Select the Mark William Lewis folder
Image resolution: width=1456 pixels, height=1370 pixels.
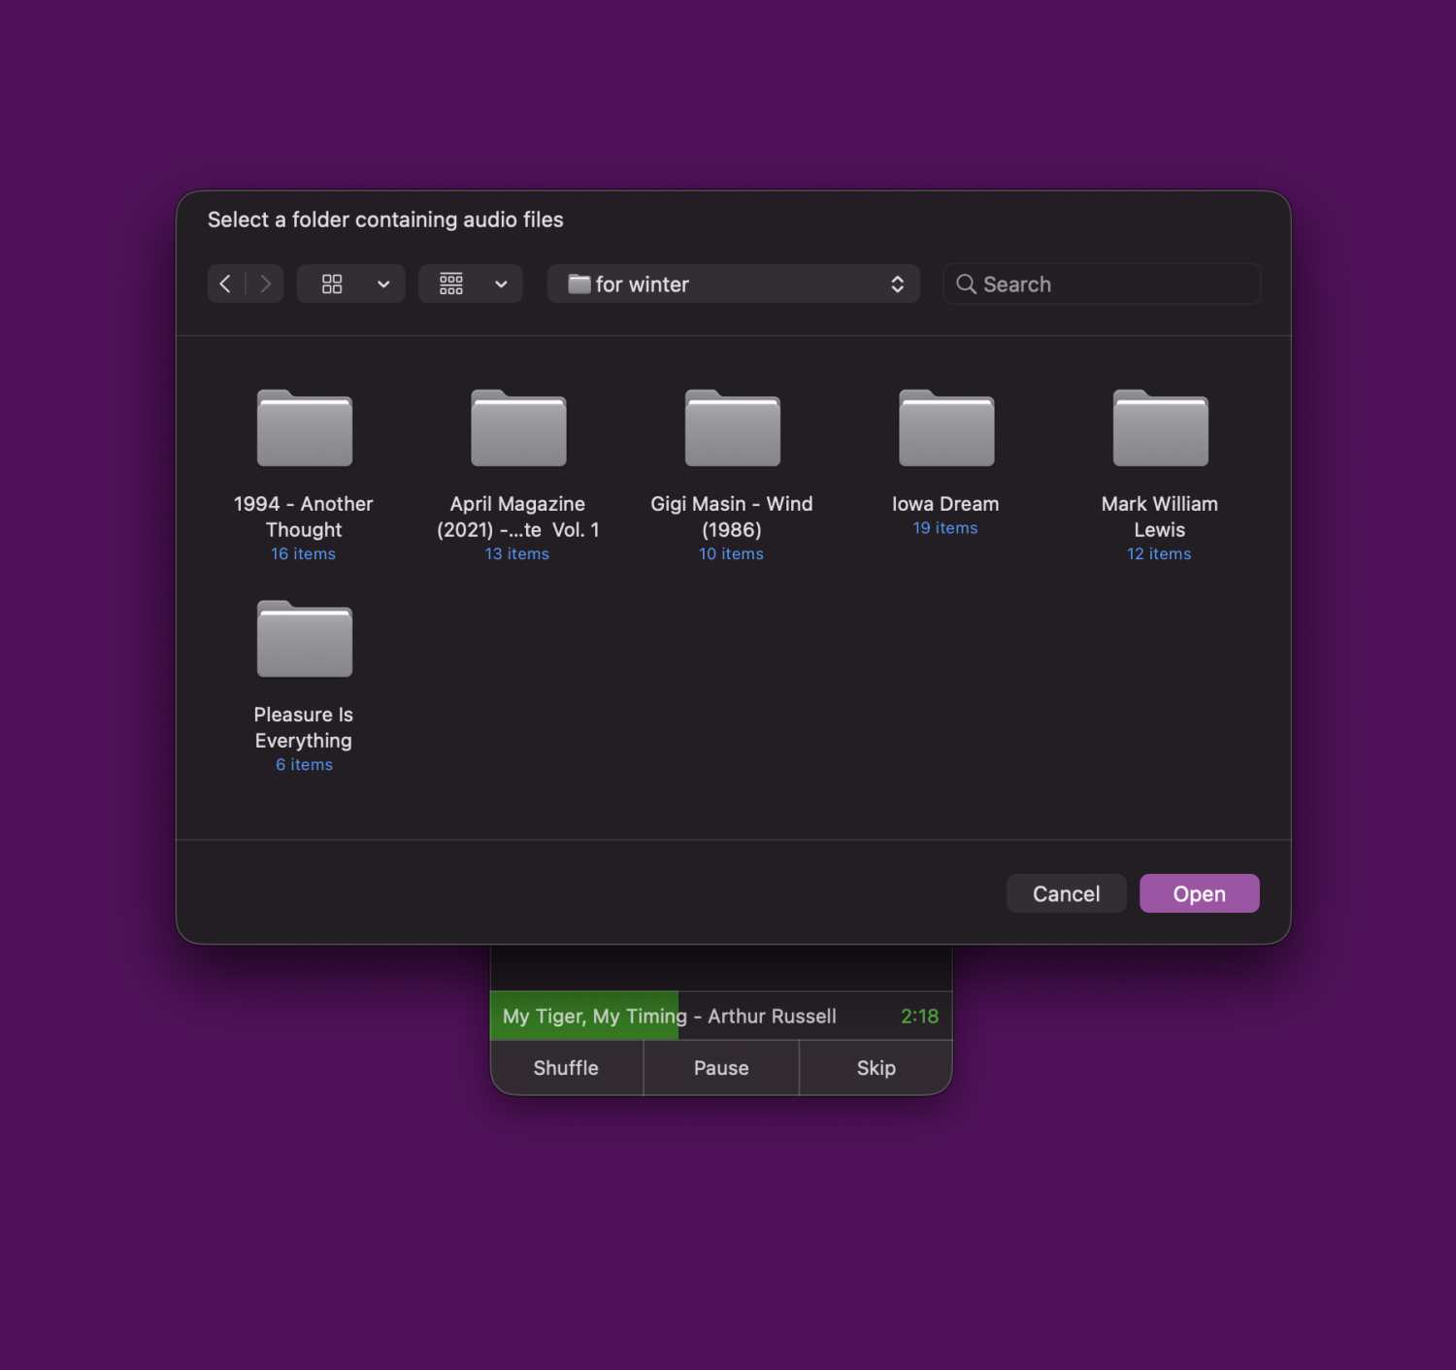[x=1160, y=429]
